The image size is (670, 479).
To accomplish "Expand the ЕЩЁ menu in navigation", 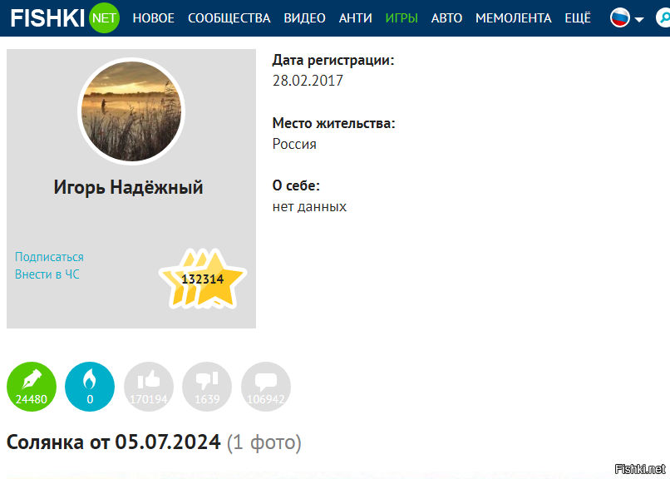I will [x=578, y=18].
